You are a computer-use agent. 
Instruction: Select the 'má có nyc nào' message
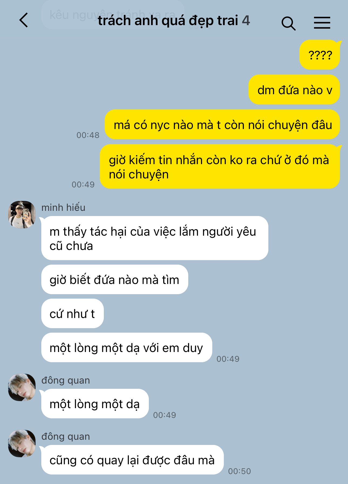pos(222,124)
